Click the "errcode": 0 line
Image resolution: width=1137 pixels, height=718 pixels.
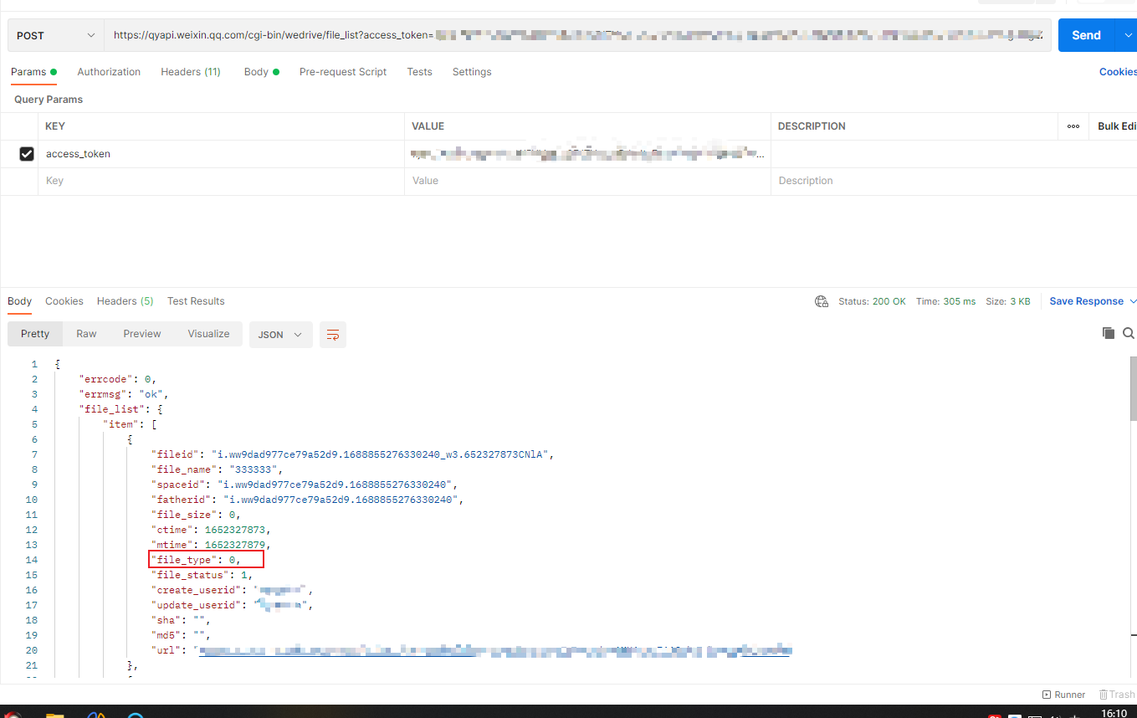tap(117, 379)
